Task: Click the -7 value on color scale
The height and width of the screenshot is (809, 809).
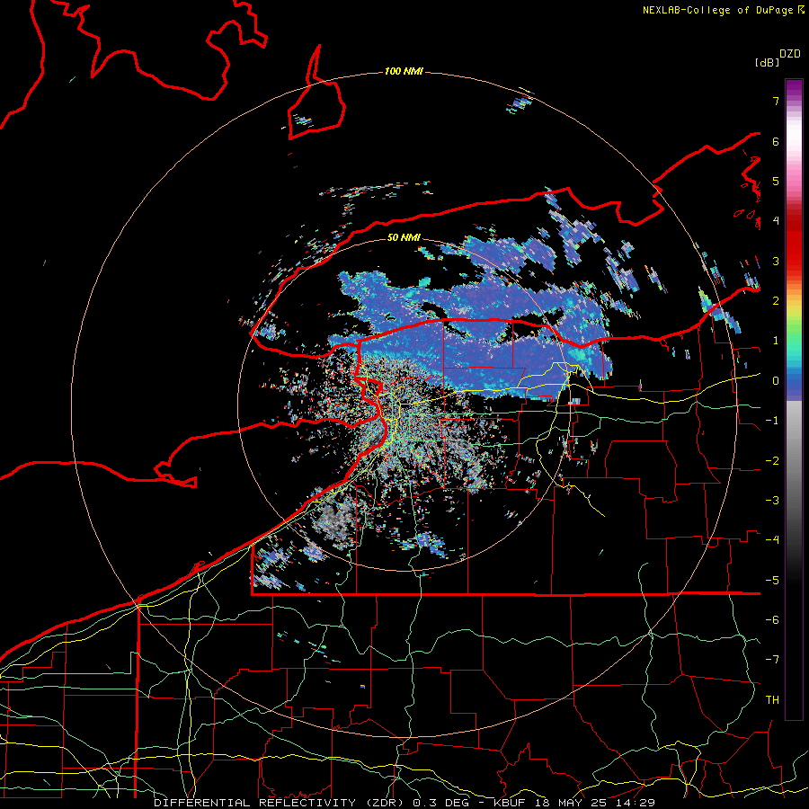Action: pyautogui.click(x=772, y=660)
